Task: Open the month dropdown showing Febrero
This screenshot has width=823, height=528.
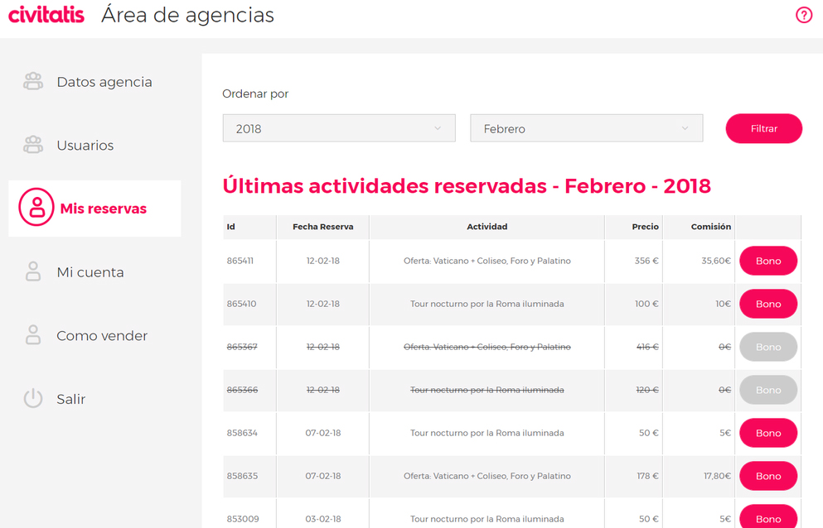Action: point(586,128)
